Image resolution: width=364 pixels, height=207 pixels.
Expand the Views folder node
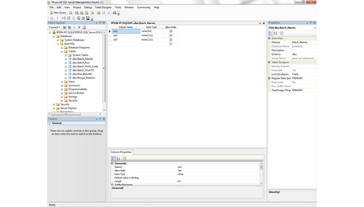point(62,82)
